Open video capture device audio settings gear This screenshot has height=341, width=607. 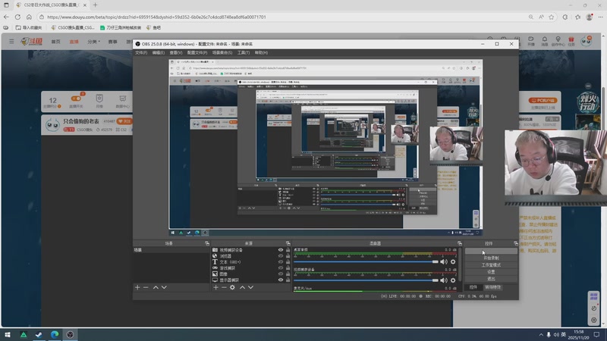(453, 280)
